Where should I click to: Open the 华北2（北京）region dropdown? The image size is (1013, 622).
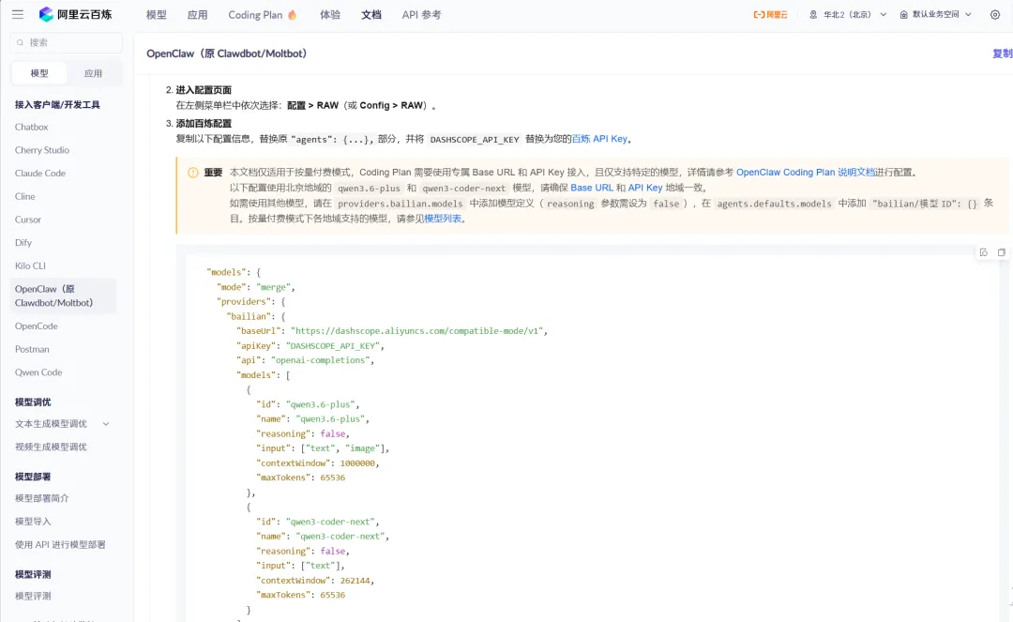(848, 14)
